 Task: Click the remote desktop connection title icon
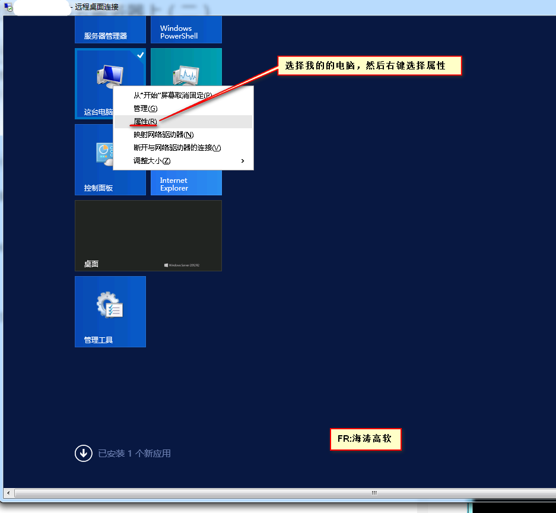click(x=8, y=7)
